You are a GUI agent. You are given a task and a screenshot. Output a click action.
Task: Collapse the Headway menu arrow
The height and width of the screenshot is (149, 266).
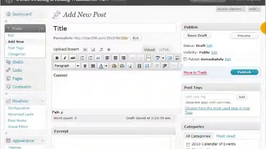click(x=42, y=101)
